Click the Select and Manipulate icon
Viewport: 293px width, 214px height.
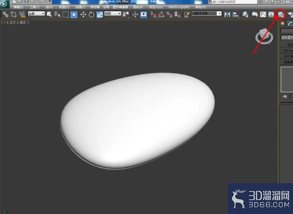click(x=135, y=14)
